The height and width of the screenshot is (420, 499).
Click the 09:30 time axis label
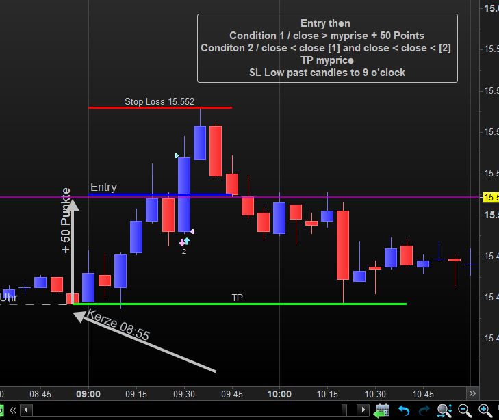(x=184, y=394)
